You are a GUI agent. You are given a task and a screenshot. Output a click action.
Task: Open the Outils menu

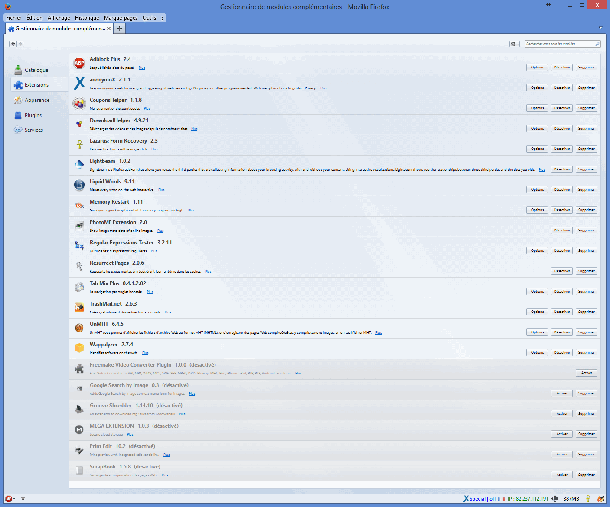(x=149, y=18)
